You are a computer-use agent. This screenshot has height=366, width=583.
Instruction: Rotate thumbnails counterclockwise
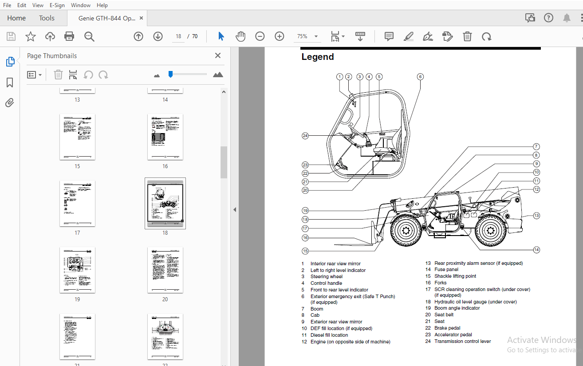[88, 75]
